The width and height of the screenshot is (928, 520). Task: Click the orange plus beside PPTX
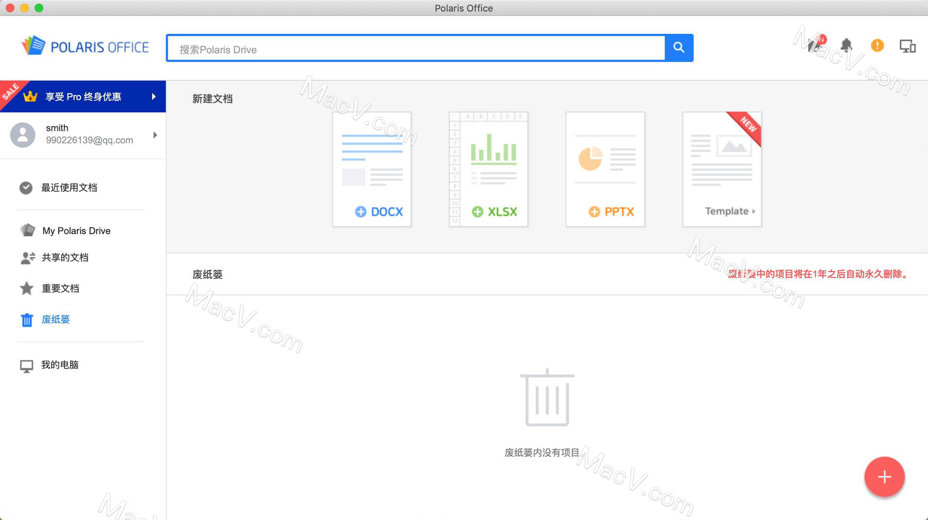click(594, 211)
